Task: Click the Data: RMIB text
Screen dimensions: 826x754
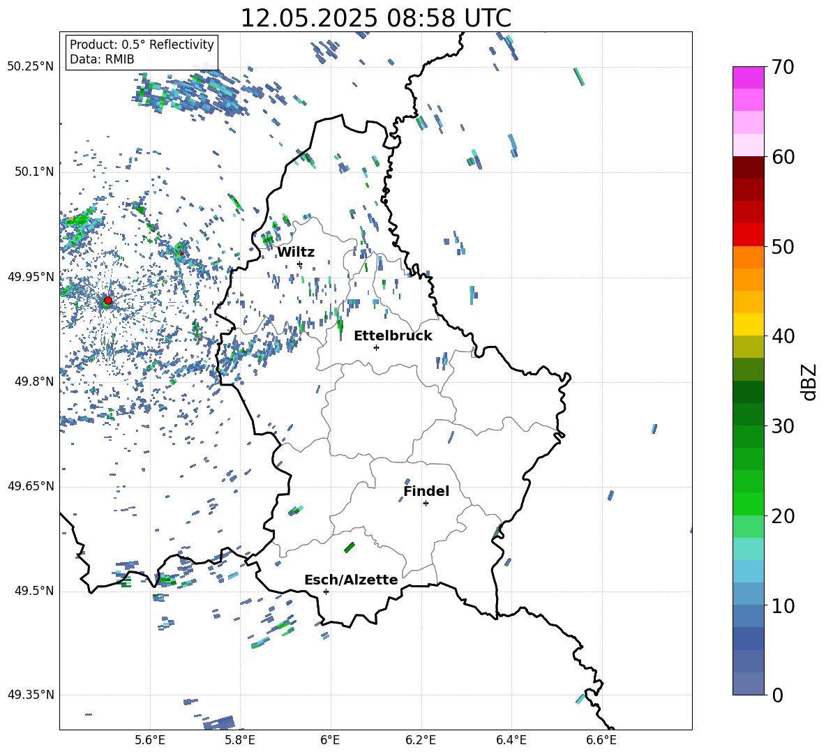Action: pyautogui.click(x=102, y=59)
